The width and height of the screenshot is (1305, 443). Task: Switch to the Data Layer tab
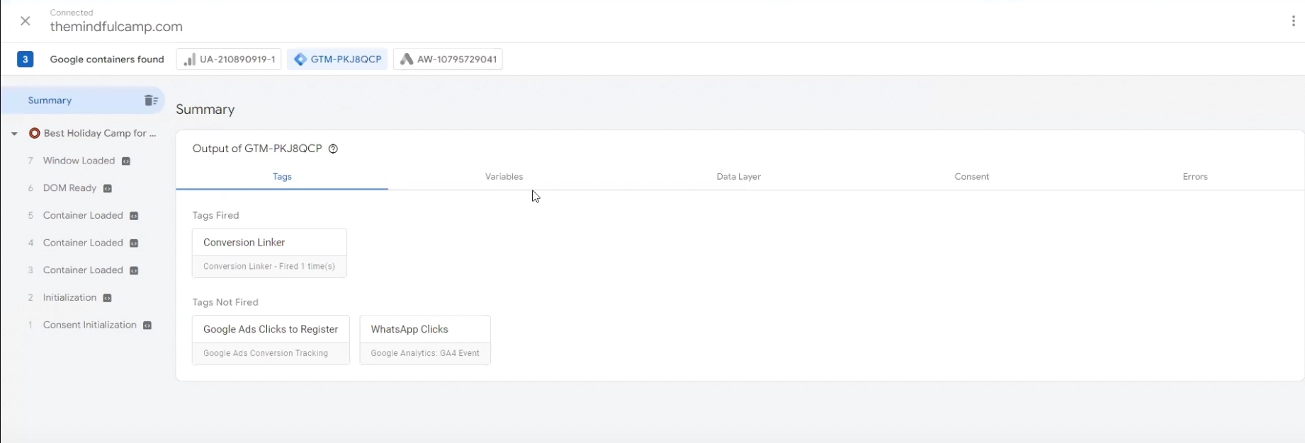738,177
